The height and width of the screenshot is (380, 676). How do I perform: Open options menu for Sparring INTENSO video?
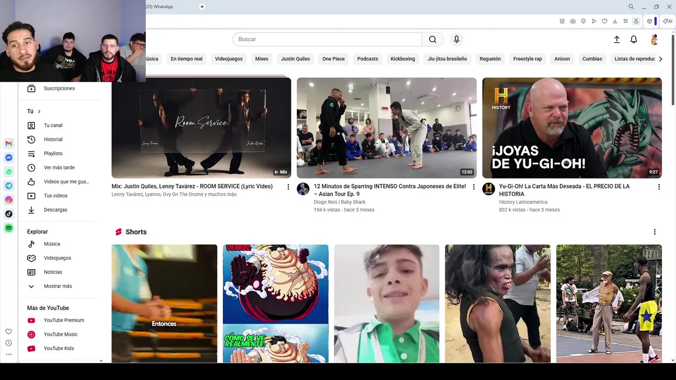(x=473, y=187)
